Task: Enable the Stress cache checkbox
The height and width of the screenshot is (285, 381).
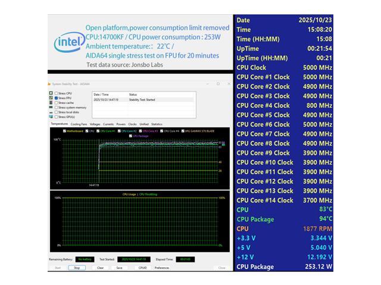Action: click(x=56, y=103)
